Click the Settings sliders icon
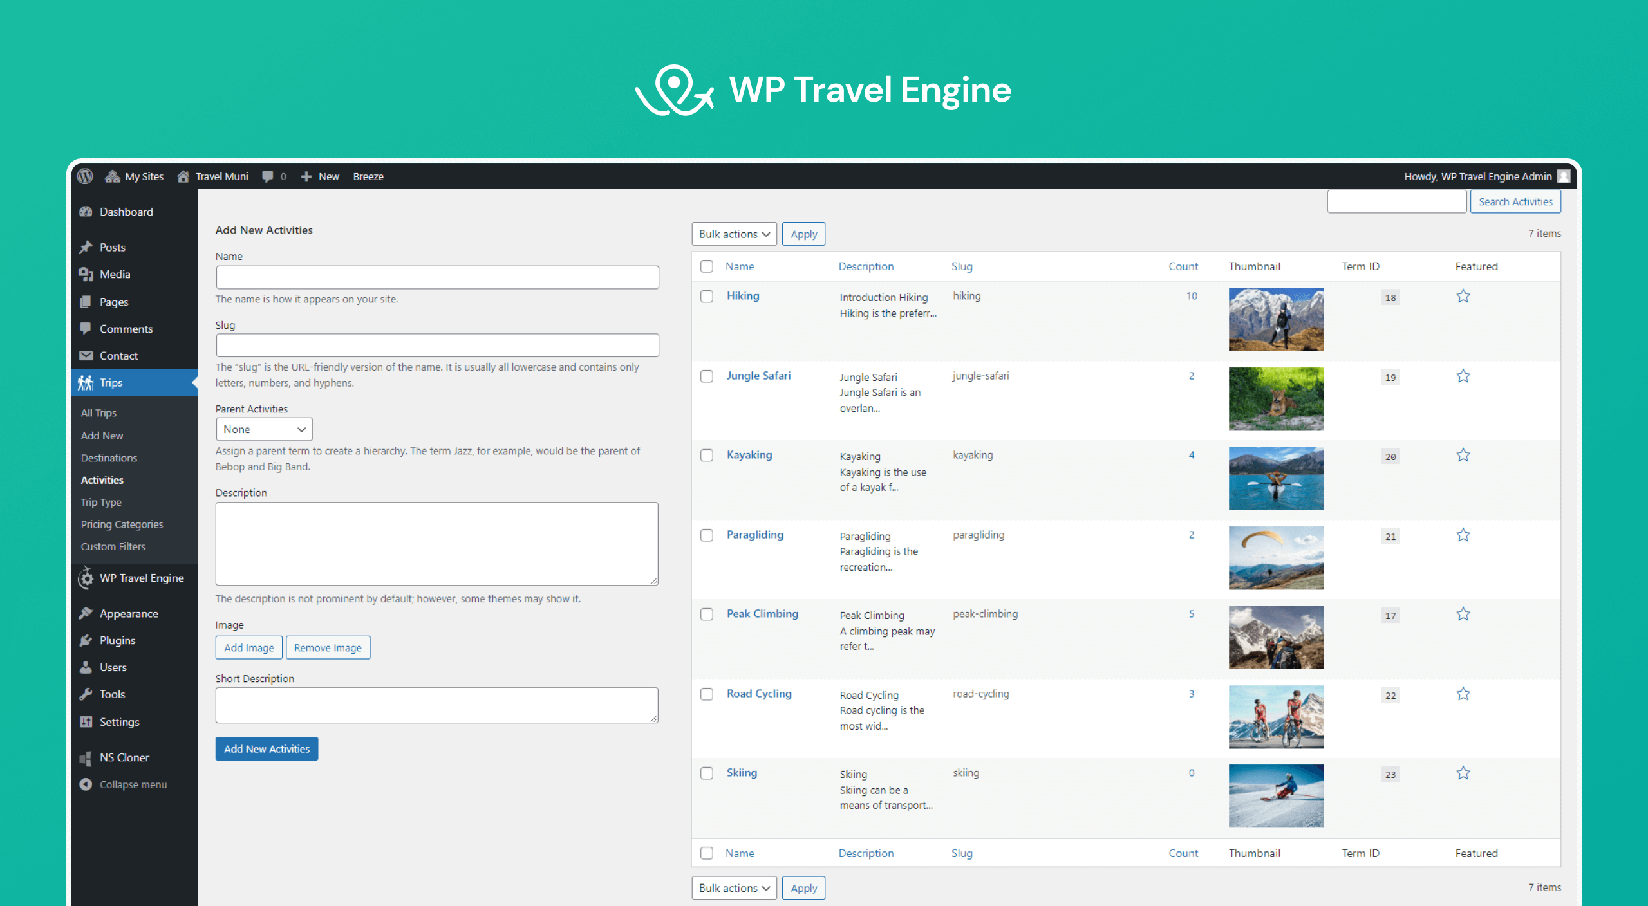Screen dimensions: 1648x906 coord(86,722)
